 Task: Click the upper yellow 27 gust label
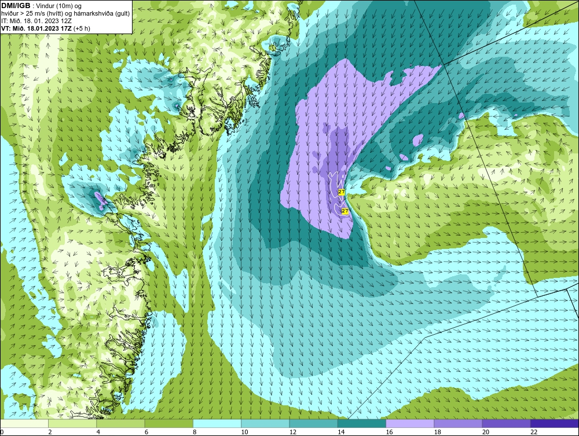[341, 192]
